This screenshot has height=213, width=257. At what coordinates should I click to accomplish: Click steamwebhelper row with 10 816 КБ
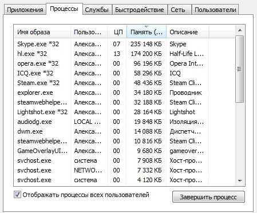(x=125, y=141)
